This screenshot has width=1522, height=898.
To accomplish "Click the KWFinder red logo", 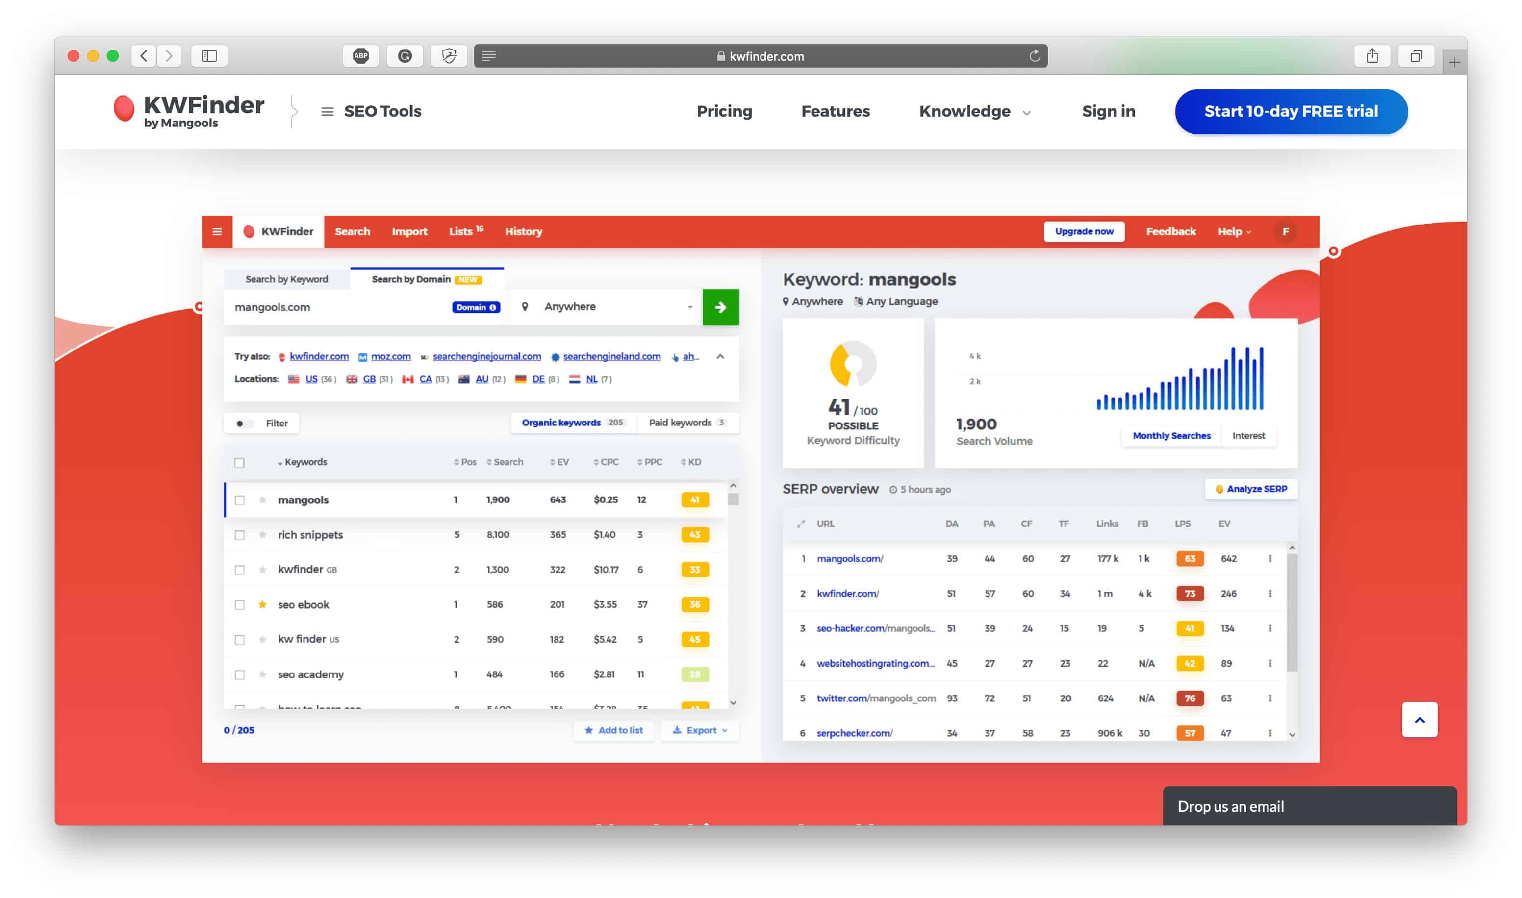I will (124, 109).
